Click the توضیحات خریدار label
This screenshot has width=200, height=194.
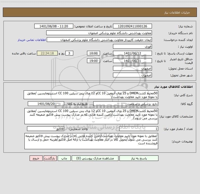point(182,141)
